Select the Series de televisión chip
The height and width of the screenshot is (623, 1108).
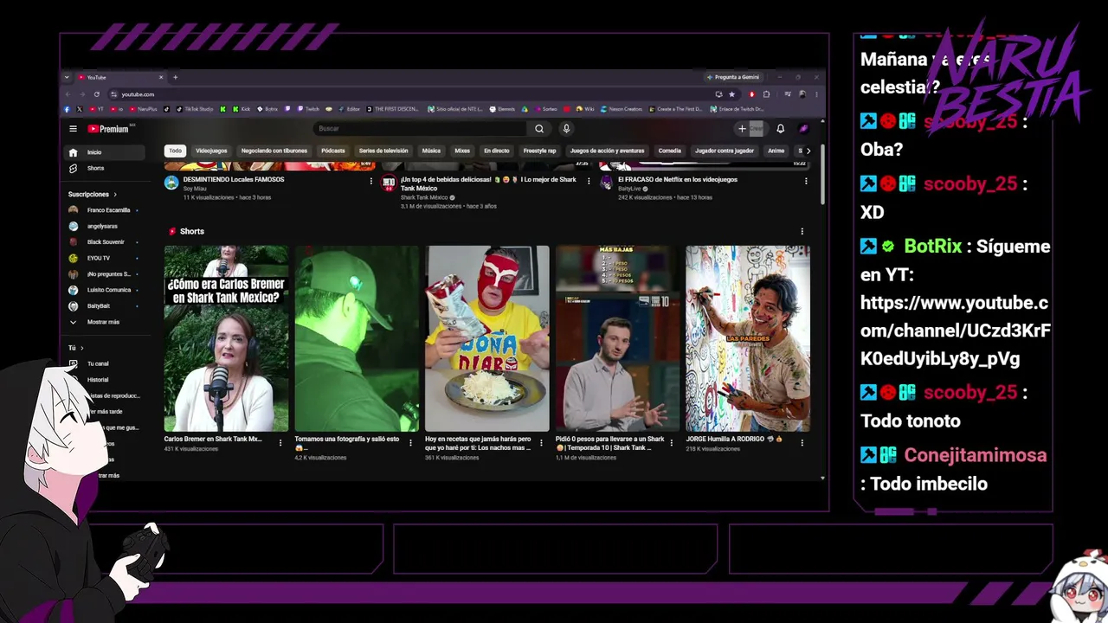tap(383, 151)
